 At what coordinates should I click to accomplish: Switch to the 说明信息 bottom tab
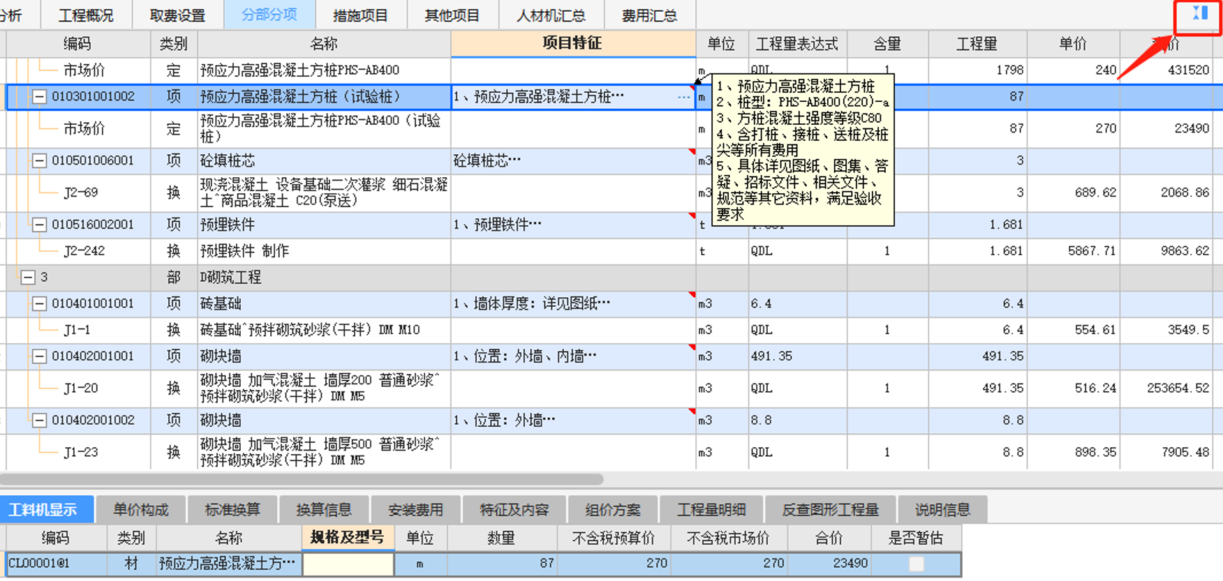942,510
